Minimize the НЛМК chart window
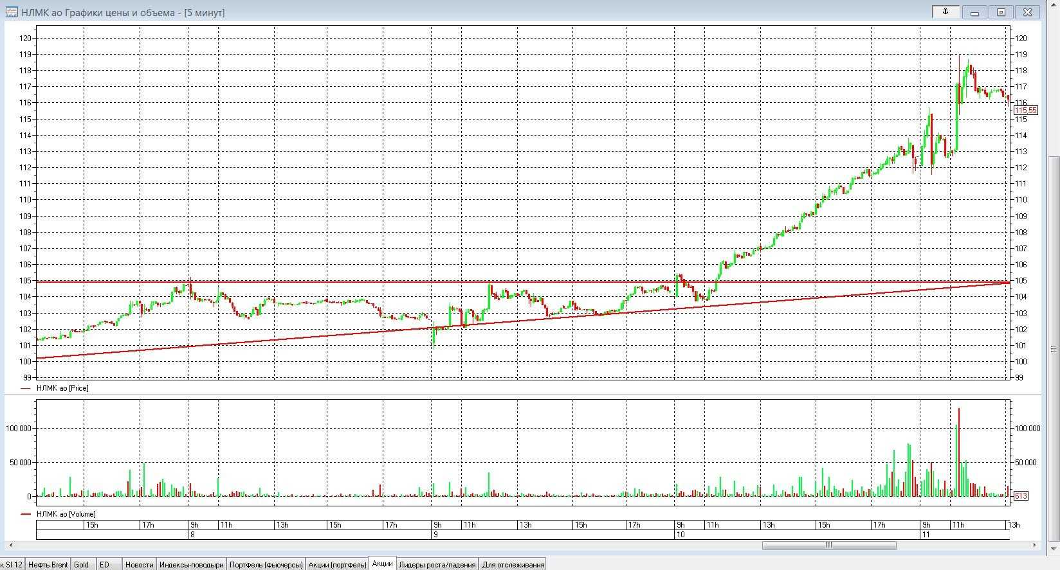The image size is (1060, 570). click(x=974, y=12)
